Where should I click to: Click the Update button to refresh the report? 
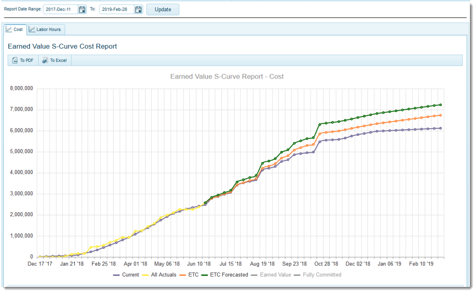163,9
